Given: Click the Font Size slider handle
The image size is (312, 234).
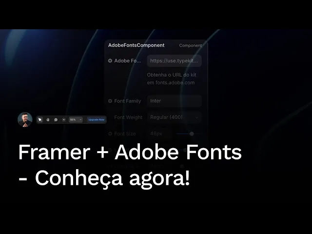Looking at the screenshot, I should coord(192,134).
